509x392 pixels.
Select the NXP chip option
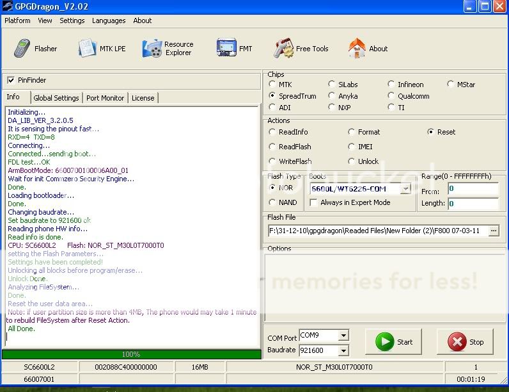[x=331, y=107]
